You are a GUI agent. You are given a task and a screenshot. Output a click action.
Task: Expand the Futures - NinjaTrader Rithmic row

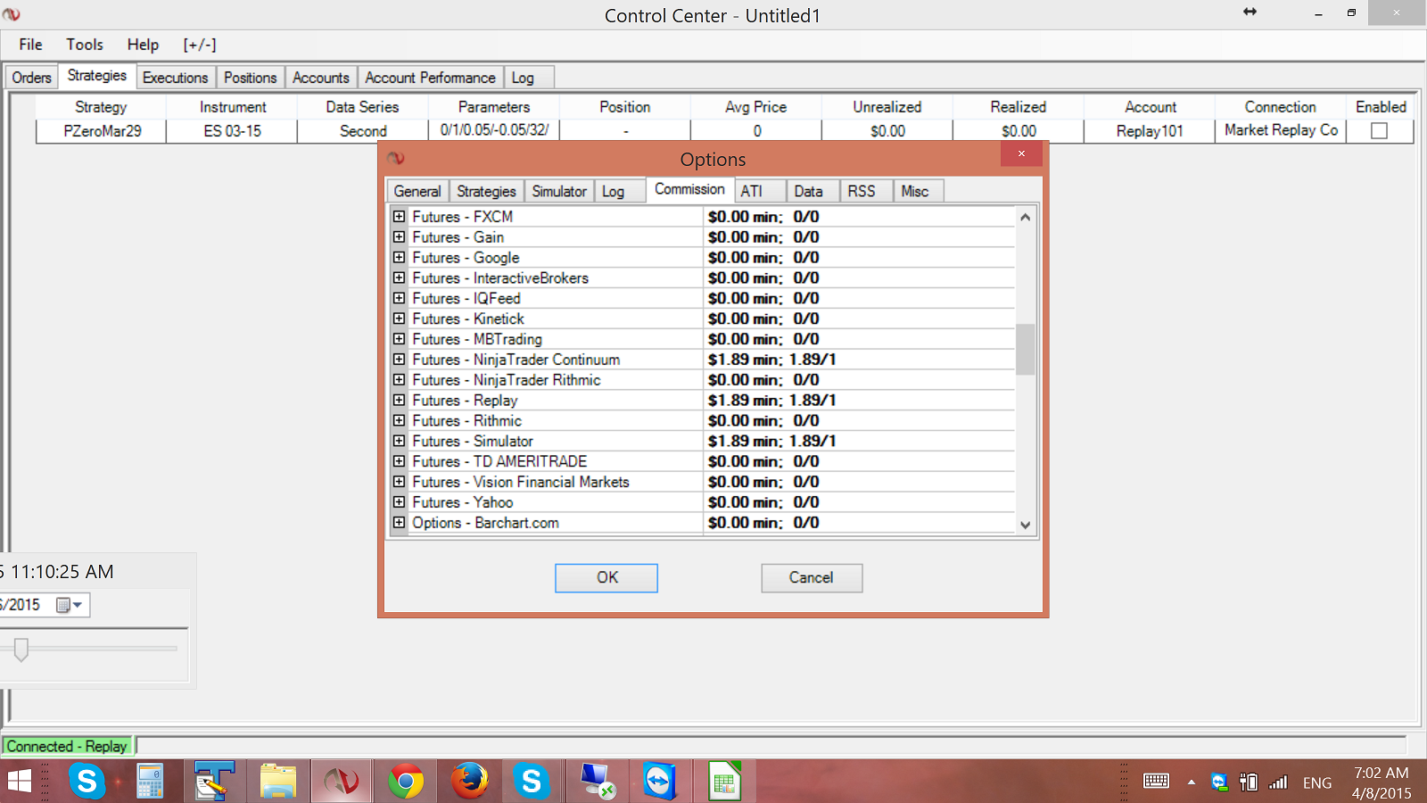click(399, 380)
